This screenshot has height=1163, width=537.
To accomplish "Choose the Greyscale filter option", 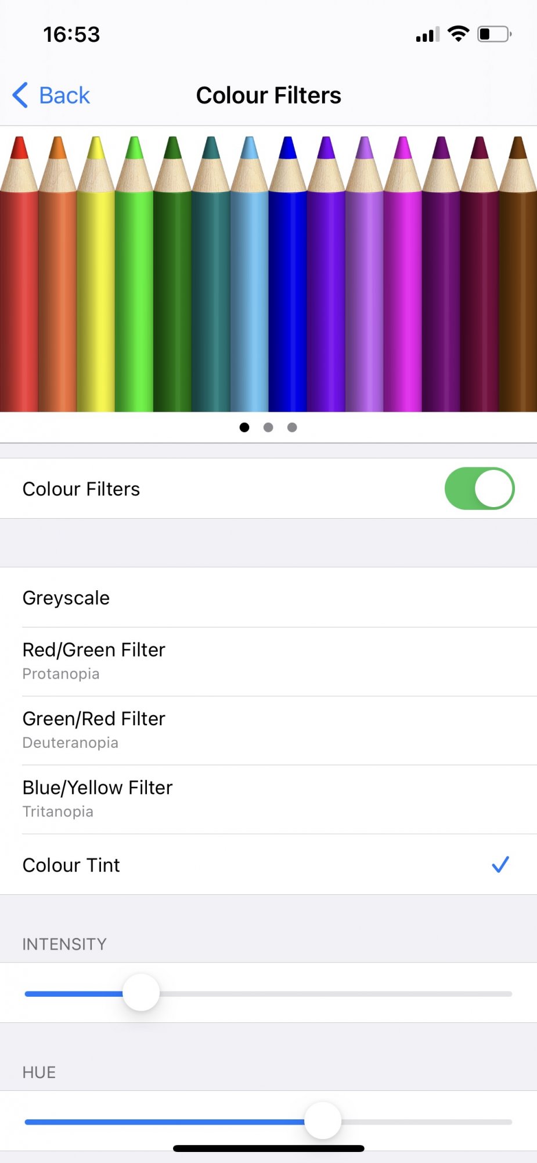I will [x=268, y=597].
